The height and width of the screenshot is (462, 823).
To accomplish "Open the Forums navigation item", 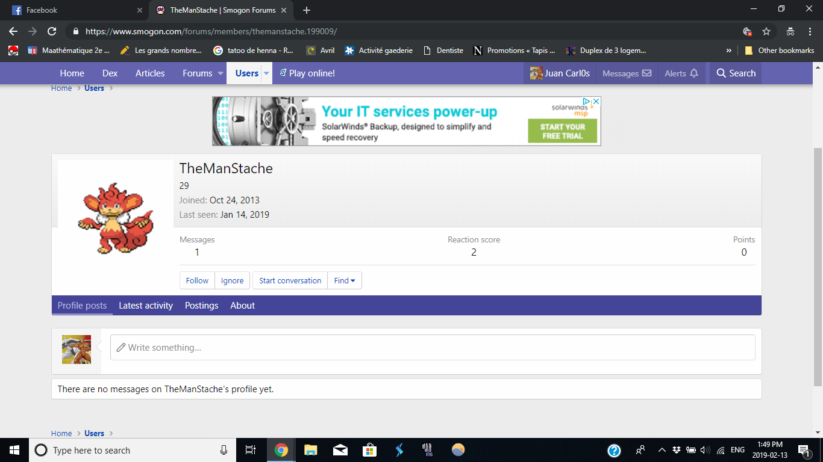I will (x=197, y=73).
